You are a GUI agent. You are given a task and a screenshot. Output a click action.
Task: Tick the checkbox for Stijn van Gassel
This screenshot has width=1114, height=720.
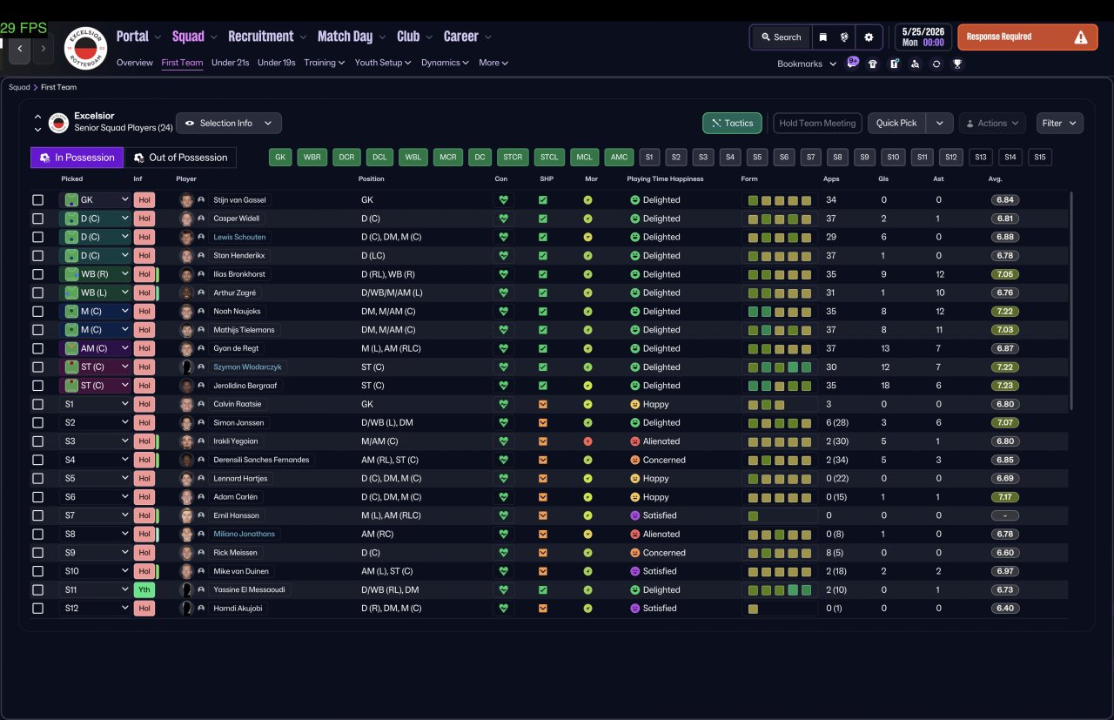point(37,199)
